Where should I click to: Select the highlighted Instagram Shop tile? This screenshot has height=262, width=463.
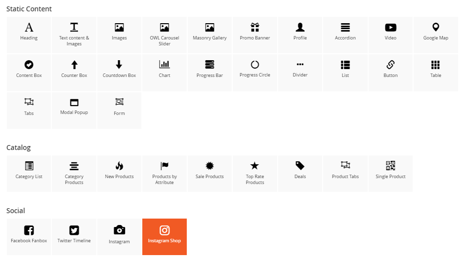click(x=165, y=236)
